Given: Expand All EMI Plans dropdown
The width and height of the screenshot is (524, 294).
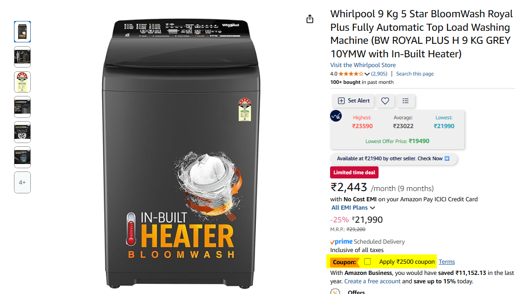Looking at the screenshot, I should pyautogui.click(x=353, y=208).
